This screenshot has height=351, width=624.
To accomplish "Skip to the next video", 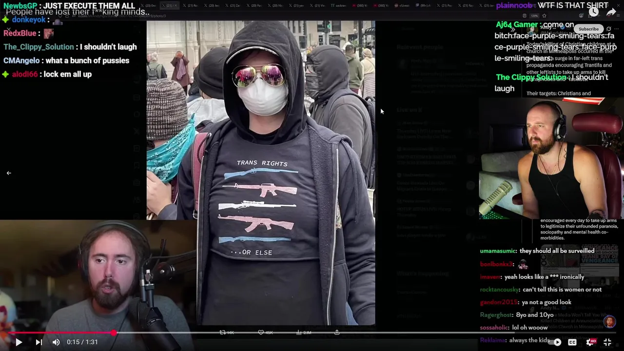I will point(39,342).
